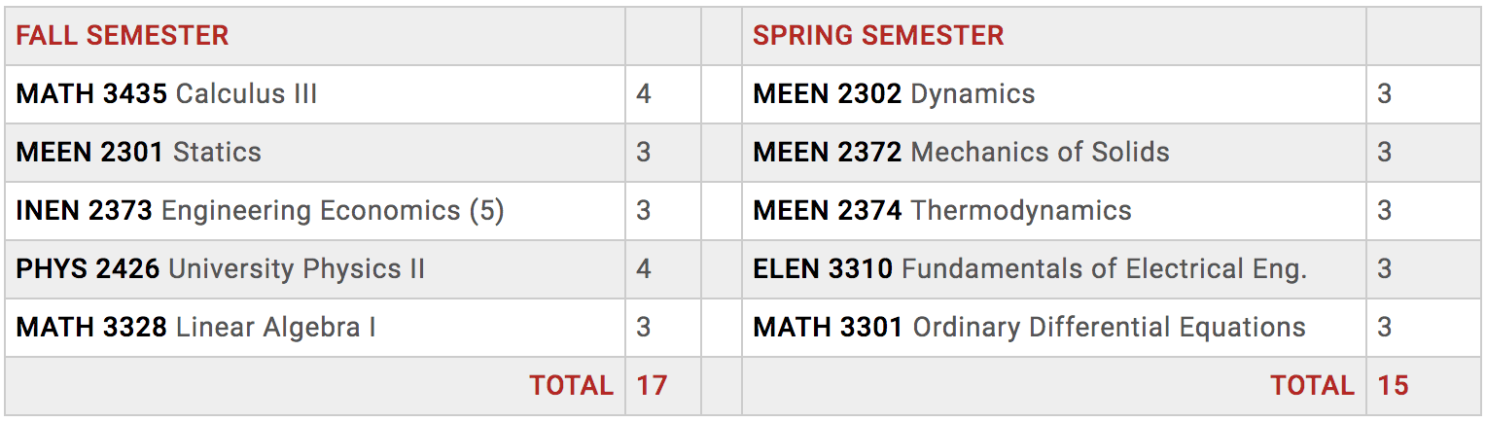The height and width of the screenshot is (422, 1486).
Task: Click PHYS 2426 University Physics II
Action: 220,269
